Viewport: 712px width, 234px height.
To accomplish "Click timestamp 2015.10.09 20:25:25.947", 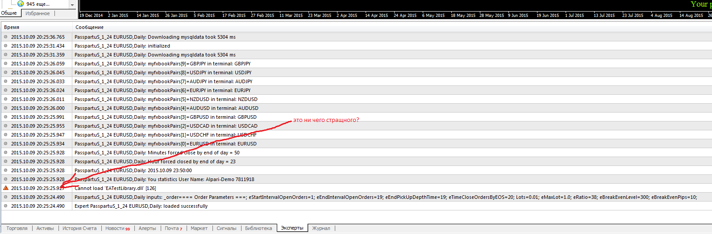I will pos(38,135).
